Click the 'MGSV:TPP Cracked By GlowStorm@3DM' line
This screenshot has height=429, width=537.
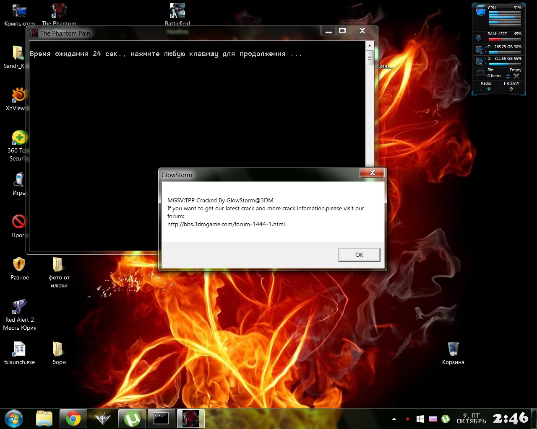click(x=220, y=200)
